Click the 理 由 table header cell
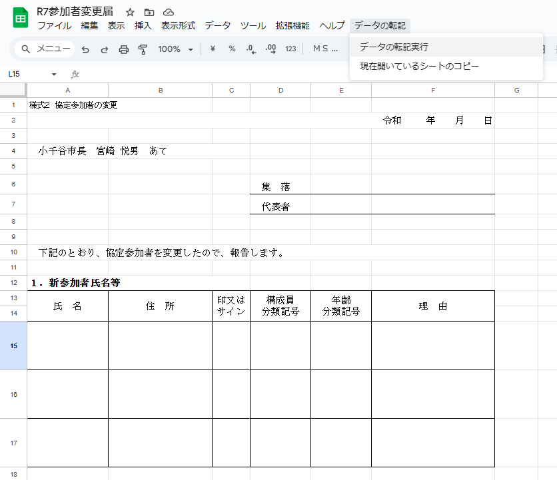 (x=433, y=306)
